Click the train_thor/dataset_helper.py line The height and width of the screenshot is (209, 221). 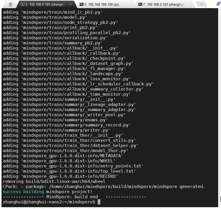[x=71, y=145]
